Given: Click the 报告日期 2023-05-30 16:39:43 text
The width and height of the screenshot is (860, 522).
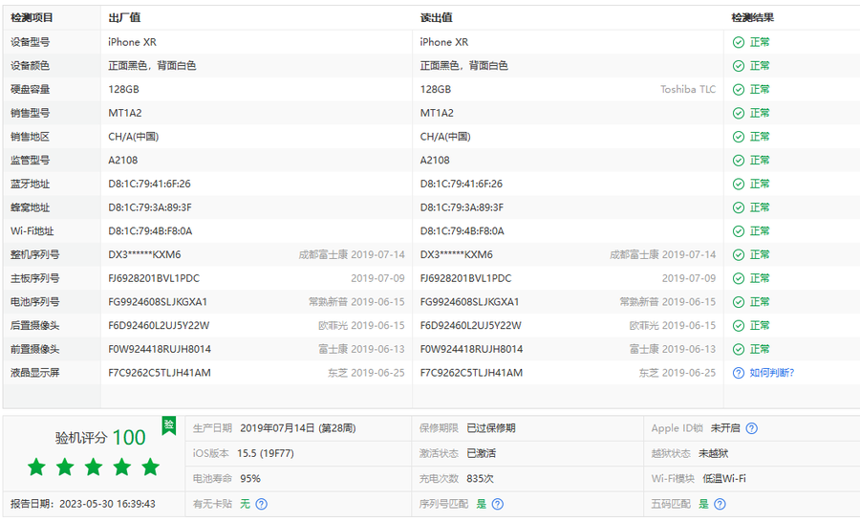Looking at the screenshot, I should [x=83, y=504].
